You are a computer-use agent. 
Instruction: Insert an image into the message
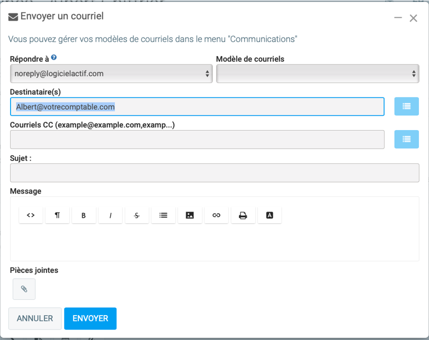190,215
